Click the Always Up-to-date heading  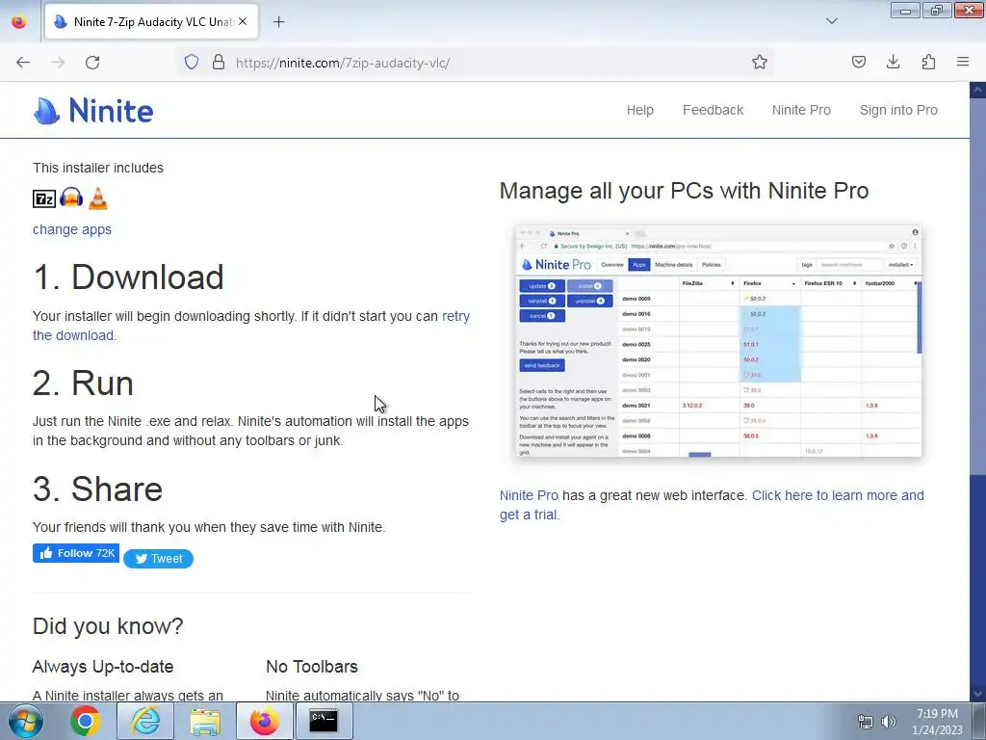pyautogui.click(x=103, y=667)
